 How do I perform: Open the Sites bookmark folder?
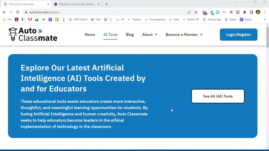click(x=174, y=20)
